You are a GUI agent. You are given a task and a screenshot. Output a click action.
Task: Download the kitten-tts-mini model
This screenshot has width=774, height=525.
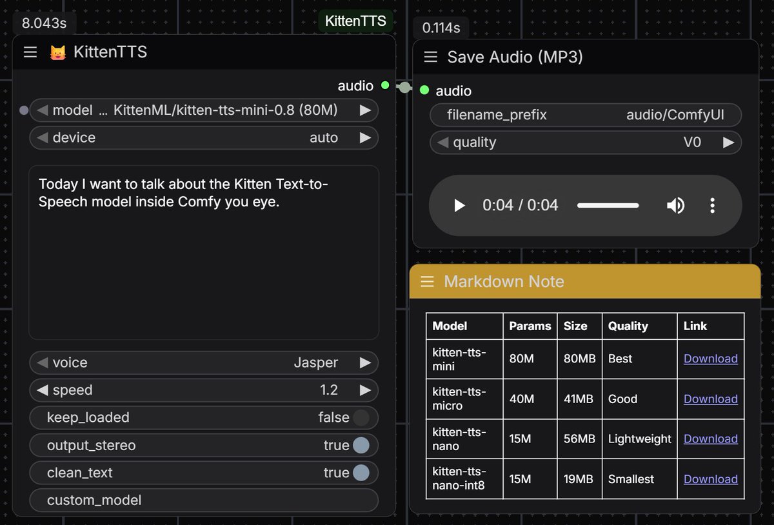[x=710, y=359]
